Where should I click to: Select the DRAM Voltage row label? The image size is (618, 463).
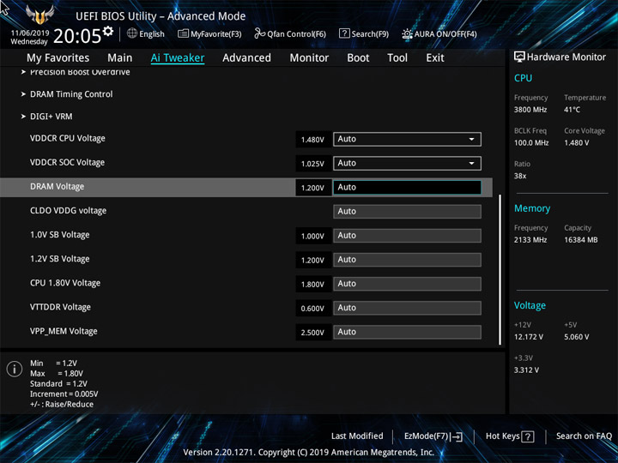(x=58, y=187)
